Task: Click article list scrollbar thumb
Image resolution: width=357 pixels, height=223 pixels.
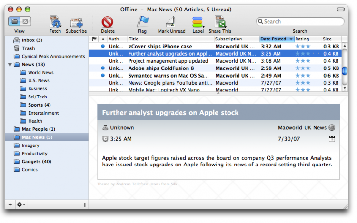Action: pos(345,71)
